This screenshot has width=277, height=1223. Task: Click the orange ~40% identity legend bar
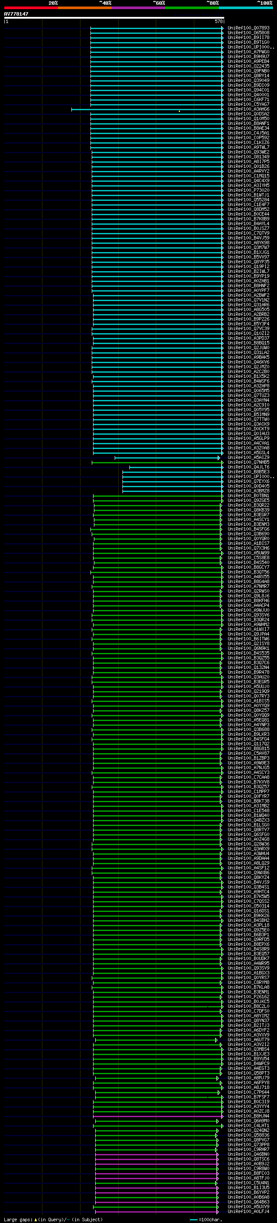pyautogui.click(x=85, y=8)
